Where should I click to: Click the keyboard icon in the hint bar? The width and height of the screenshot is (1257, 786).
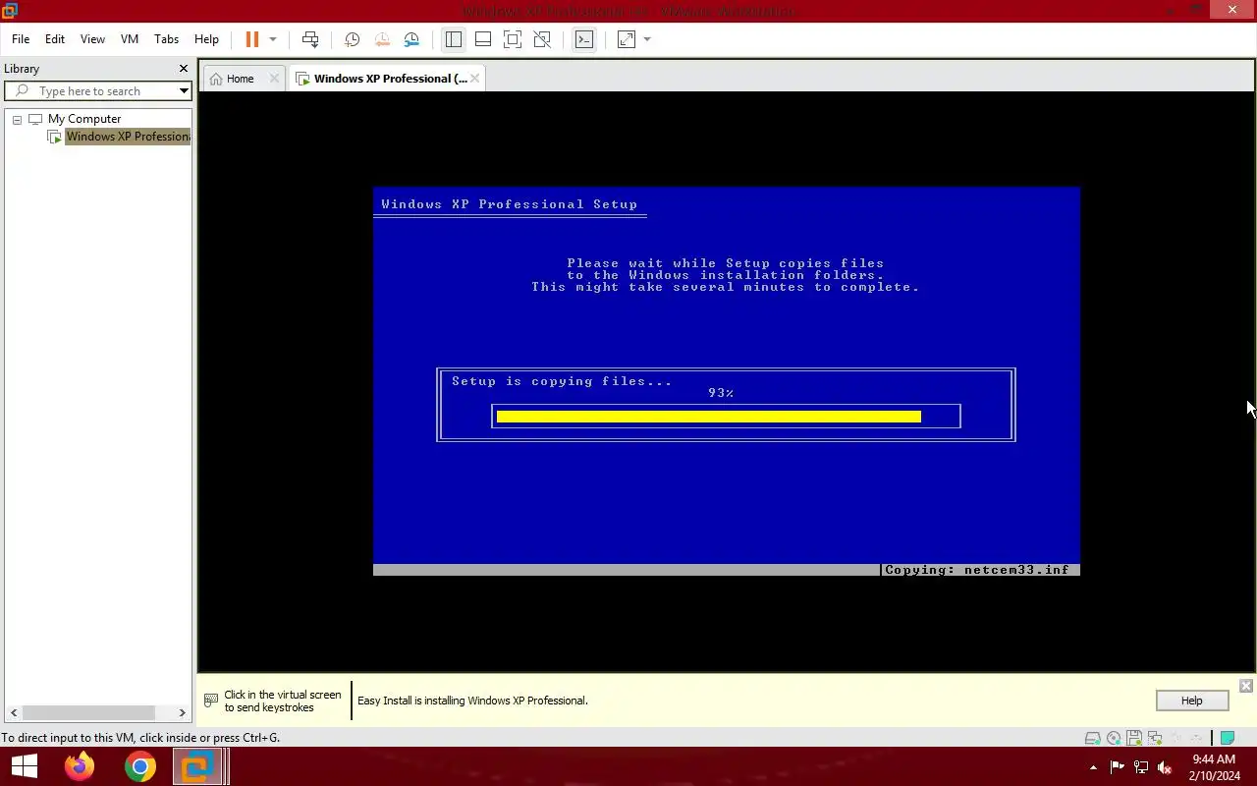click(x=211, y=701)
